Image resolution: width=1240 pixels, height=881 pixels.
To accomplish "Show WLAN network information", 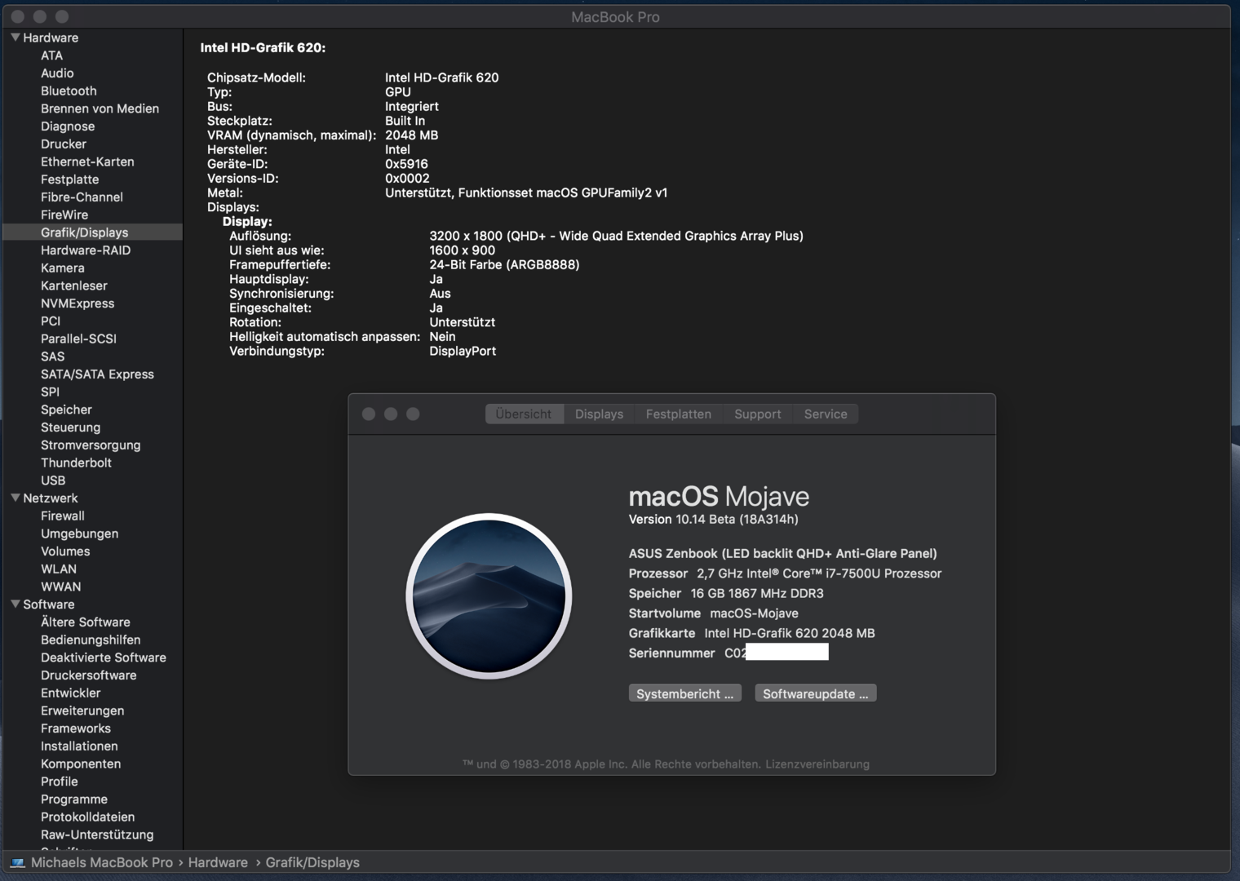I will coord(59,569).
